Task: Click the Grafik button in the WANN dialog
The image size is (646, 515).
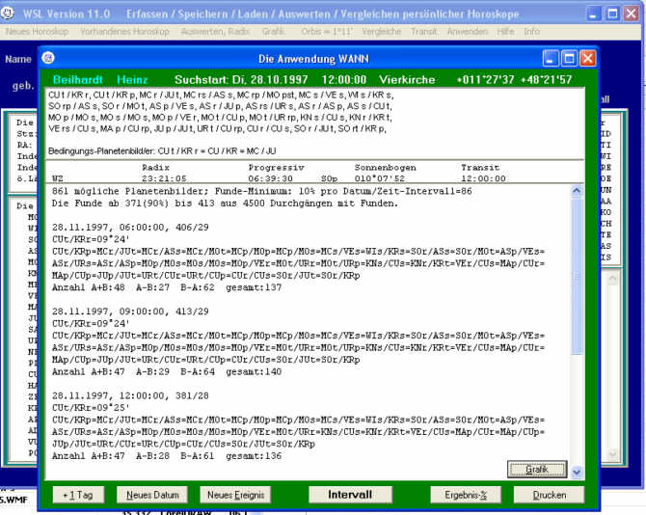Action: click(537, 470)
